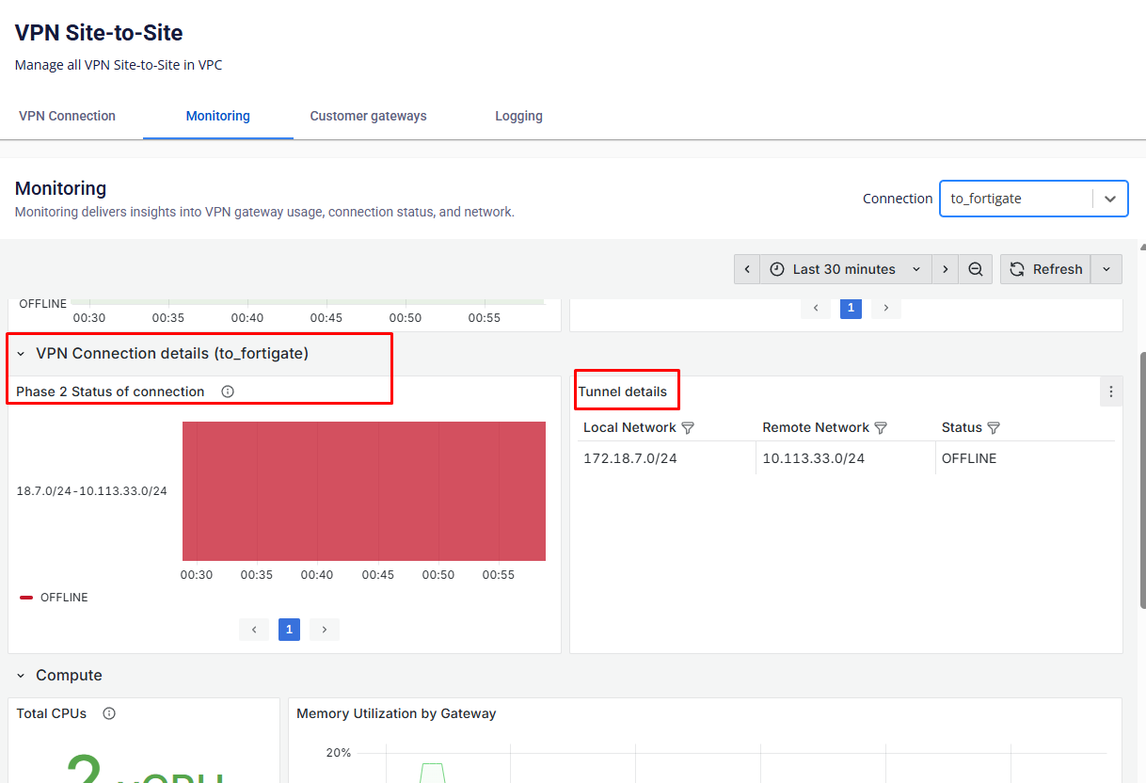Click info icon next to Total CPUs

coord(109,713)
